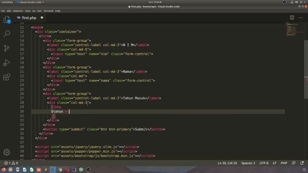Open the View menu
Image resolution: width=308 pixels, height=173 pixels.
[28, 11]
